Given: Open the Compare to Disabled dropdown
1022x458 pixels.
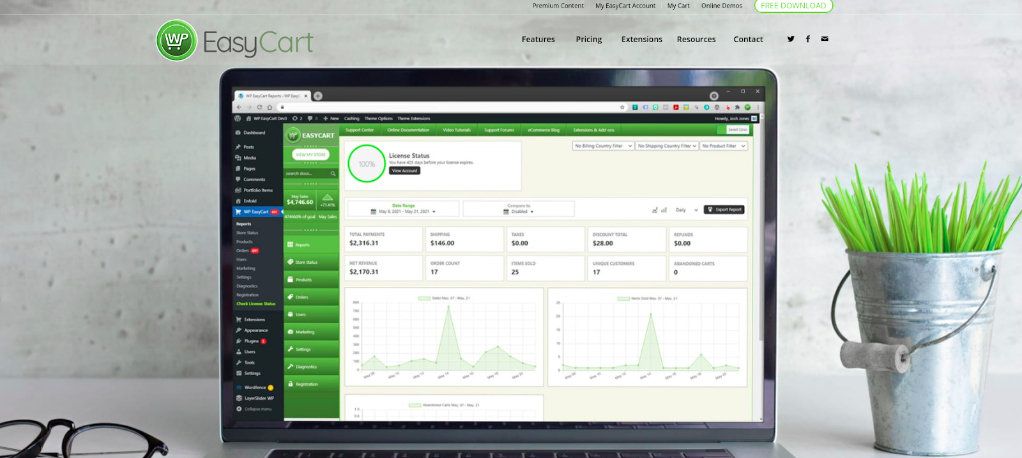Looking at the screenshot, I should click(x=519, y=209).
